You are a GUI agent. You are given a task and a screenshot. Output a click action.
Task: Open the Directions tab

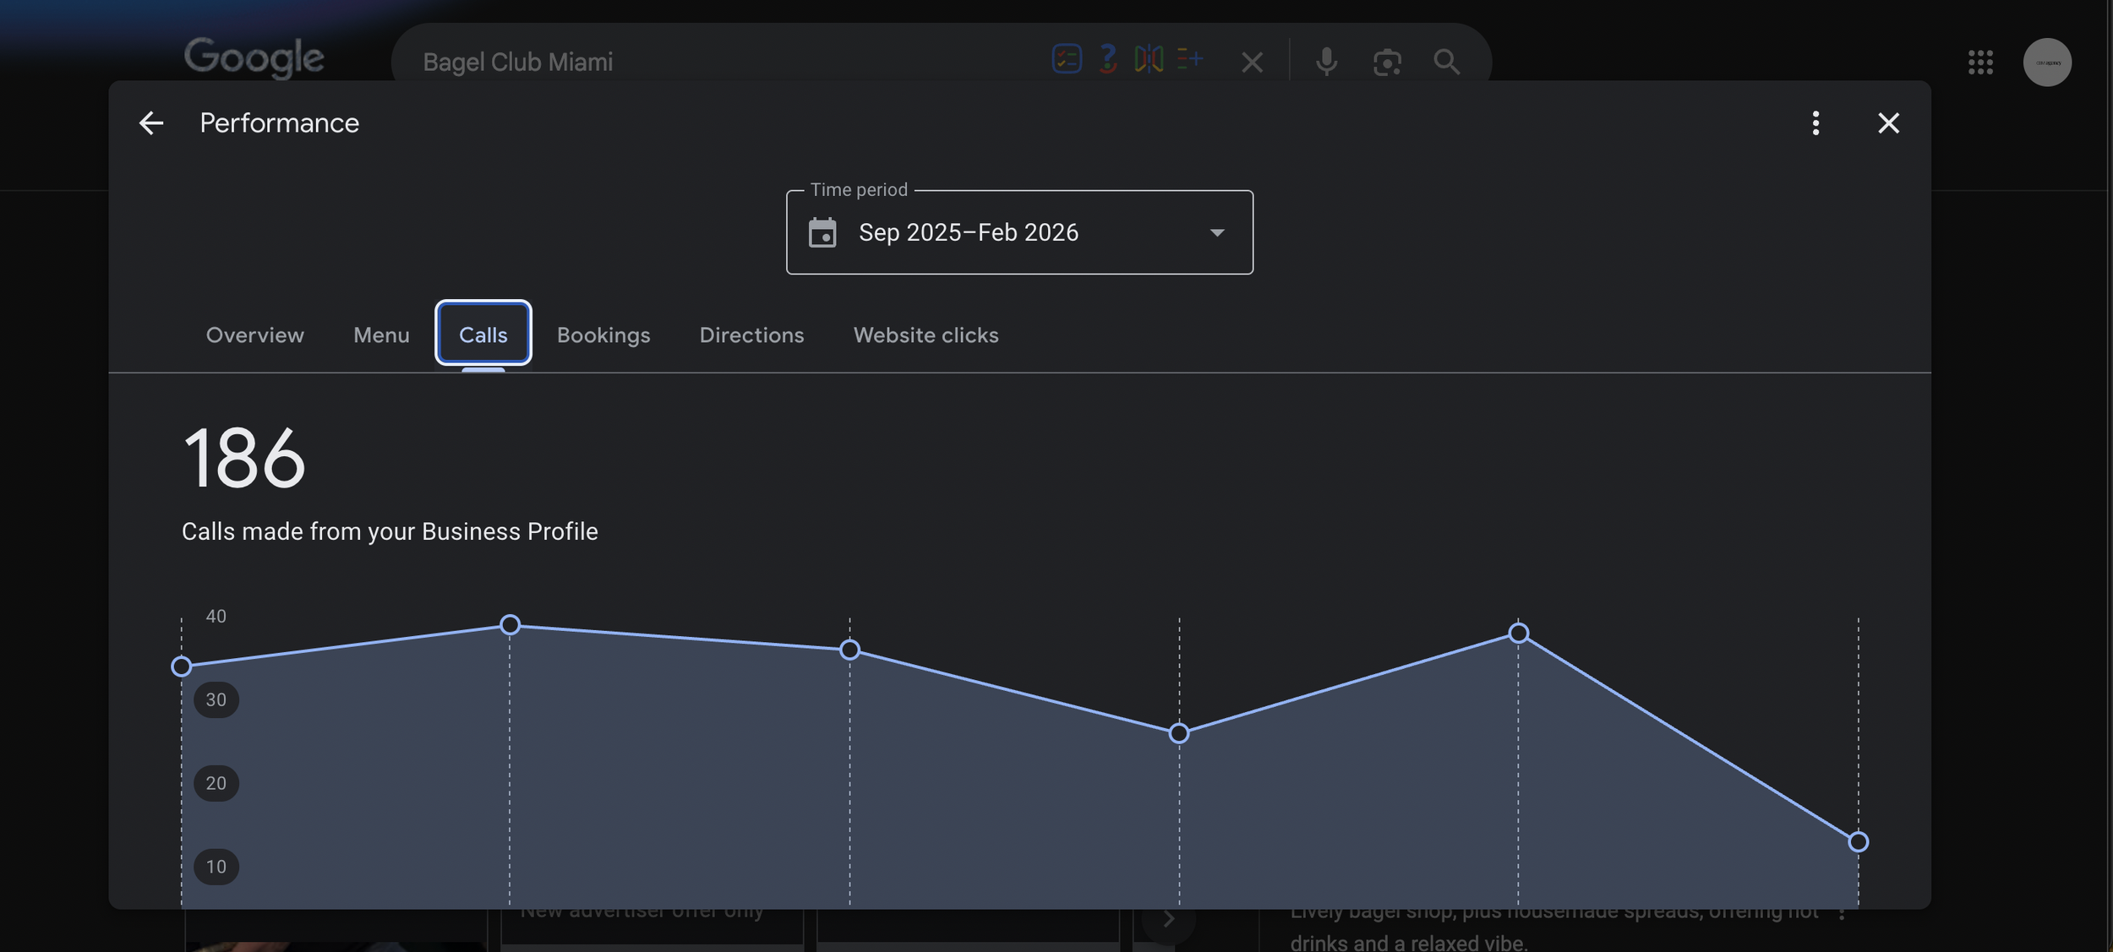pyautogui.click(x=751, y=335)
